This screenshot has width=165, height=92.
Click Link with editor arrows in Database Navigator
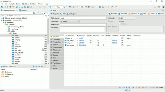pyautogui.click(x=45, y=13)
